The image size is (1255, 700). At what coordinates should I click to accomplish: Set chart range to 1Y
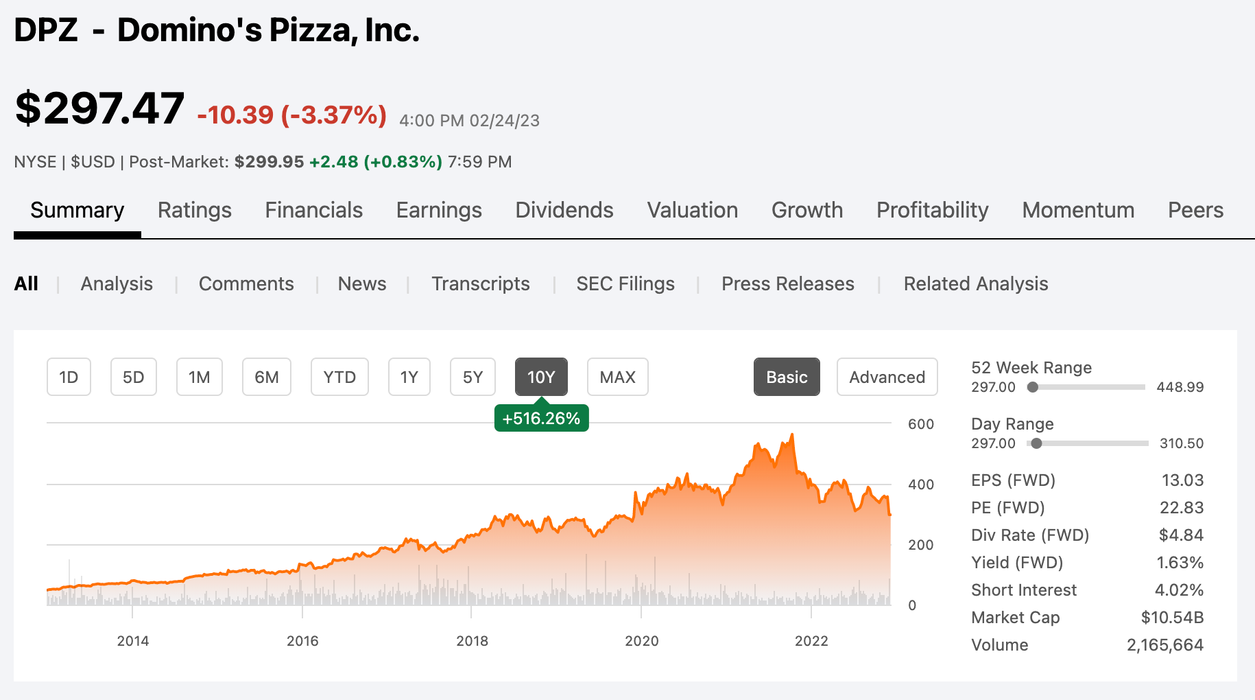[409, 377]
